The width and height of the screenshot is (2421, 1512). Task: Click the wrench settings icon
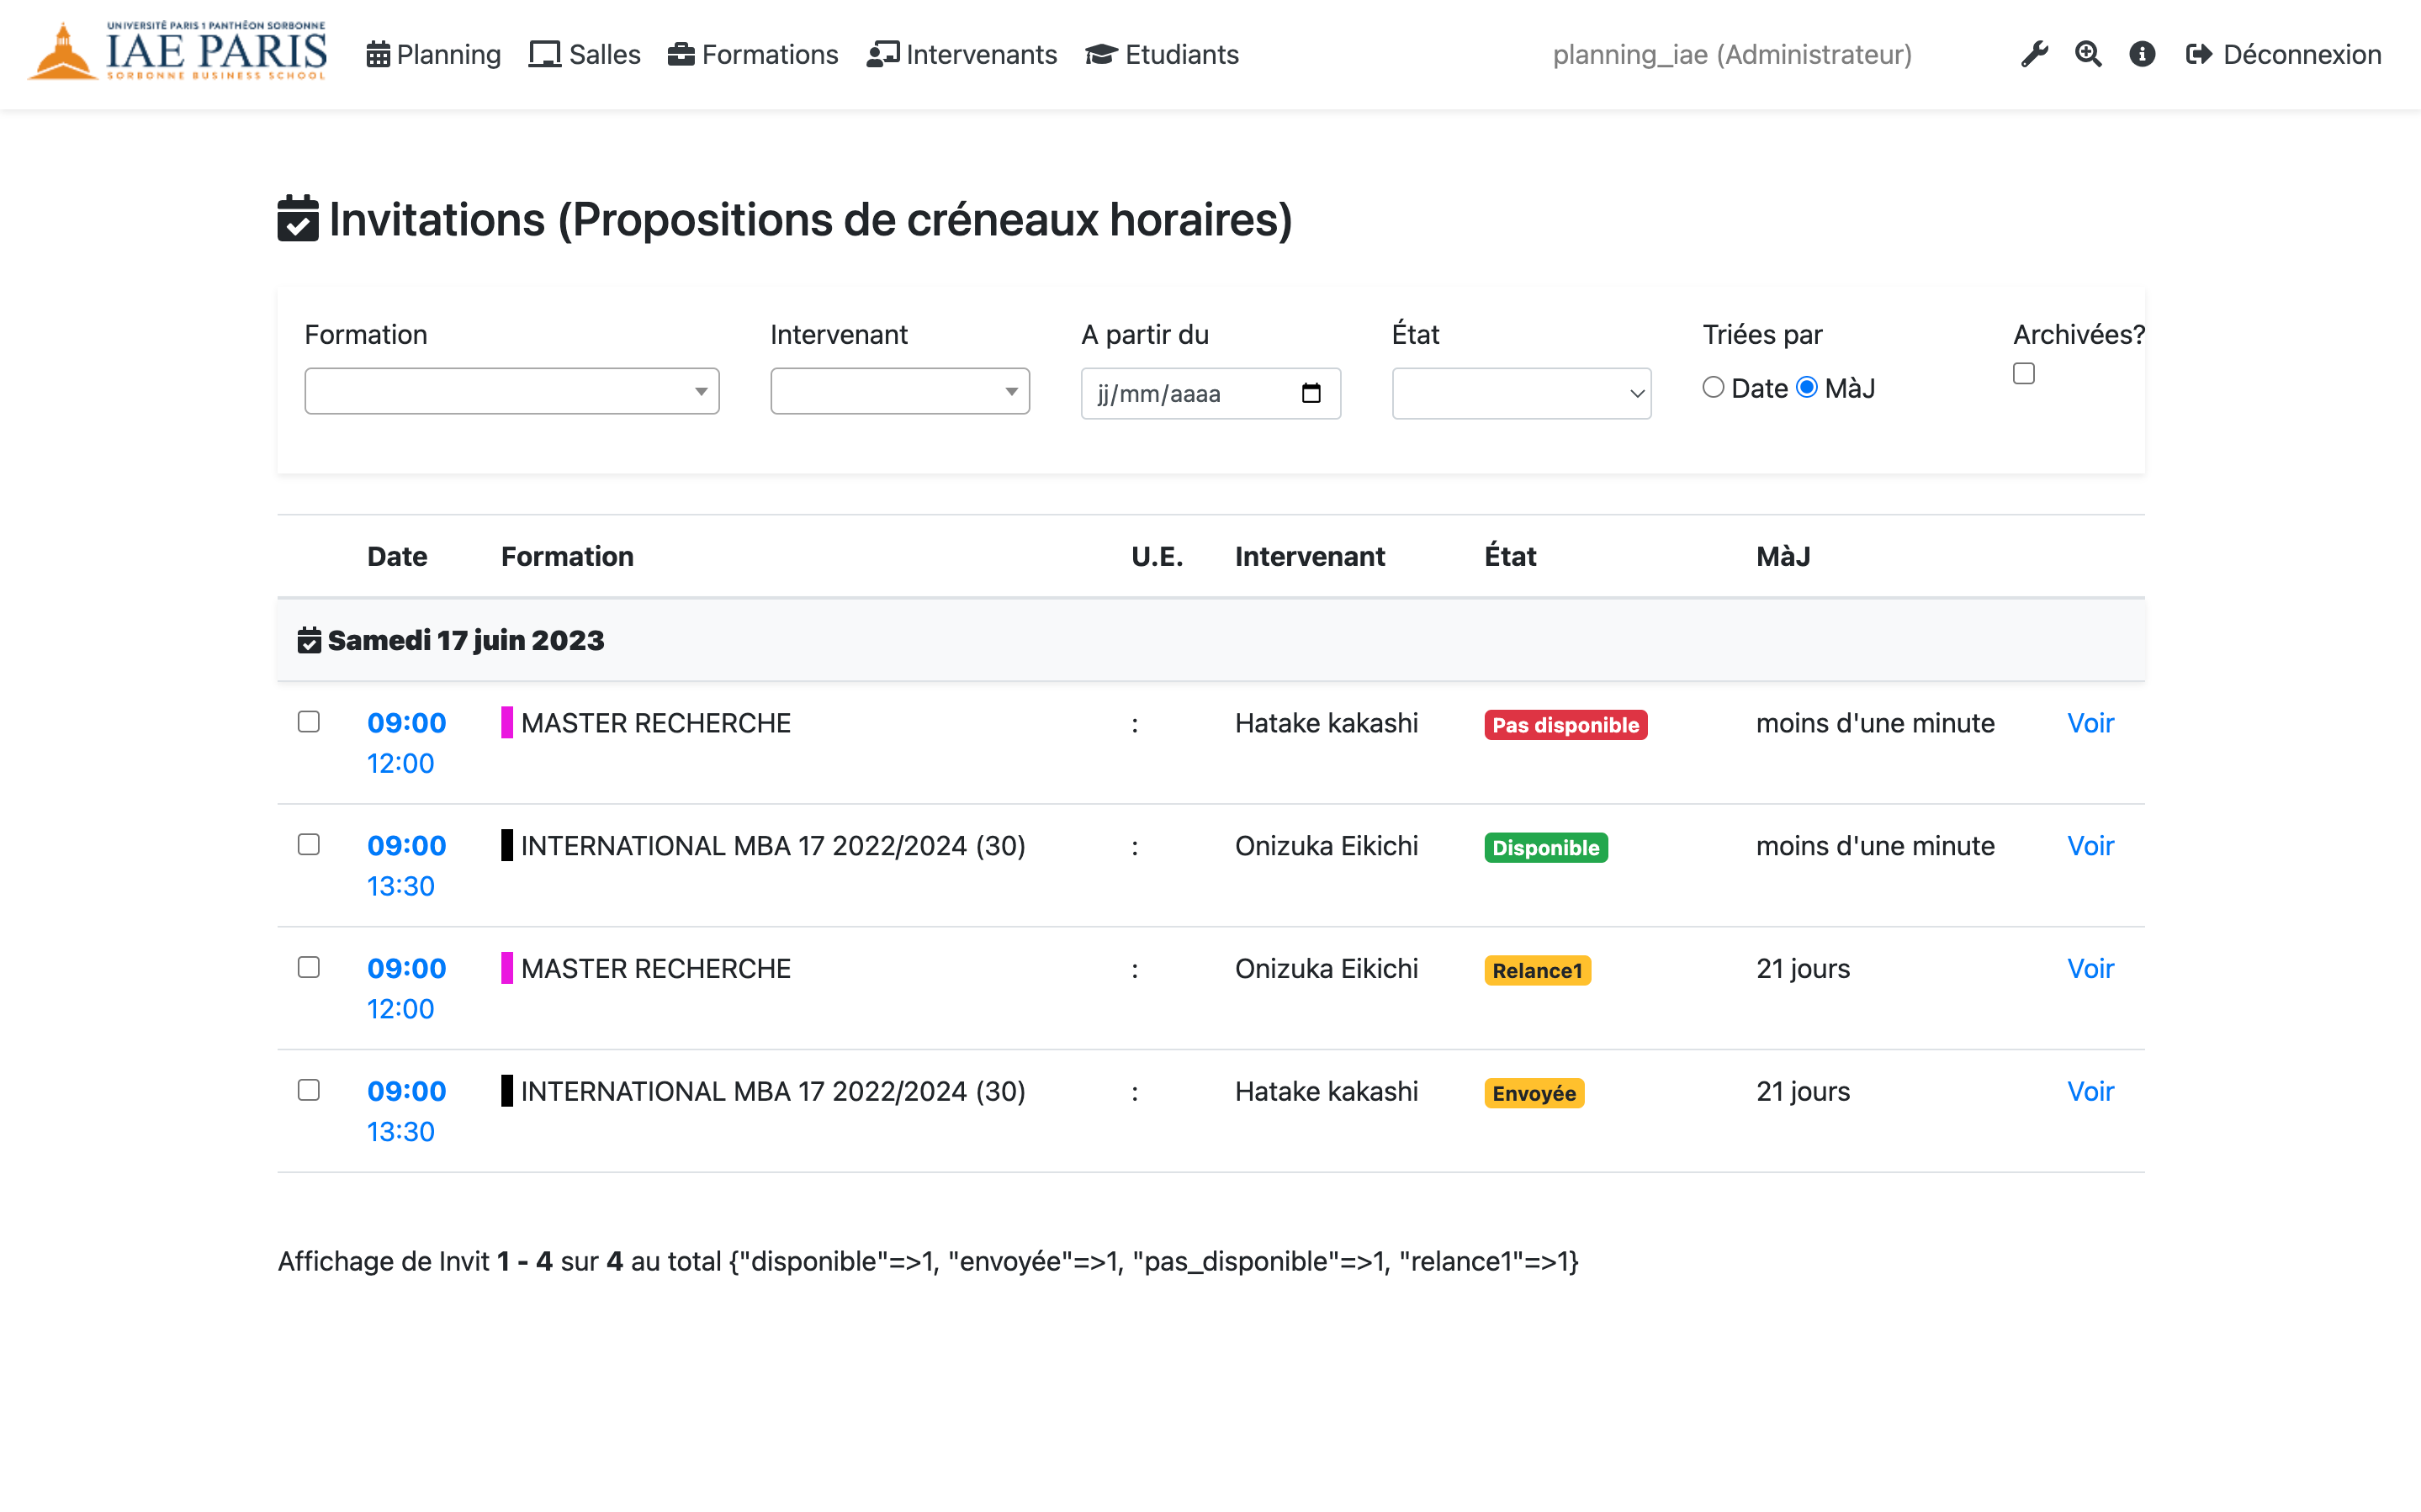[2034, 54]
